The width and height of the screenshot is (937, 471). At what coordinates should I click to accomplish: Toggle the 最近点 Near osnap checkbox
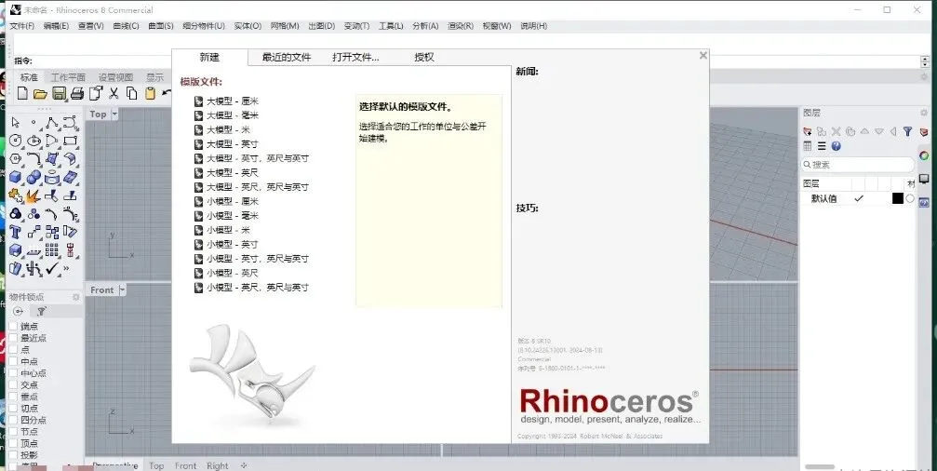(x=13, y=338)
